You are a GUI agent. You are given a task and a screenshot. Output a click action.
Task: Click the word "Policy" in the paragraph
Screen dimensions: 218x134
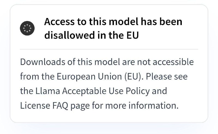point(138,91)
